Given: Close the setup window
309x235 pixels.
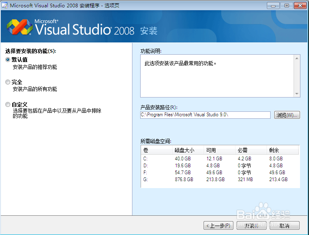Looking at the screenshot, I should coord(300,5).
